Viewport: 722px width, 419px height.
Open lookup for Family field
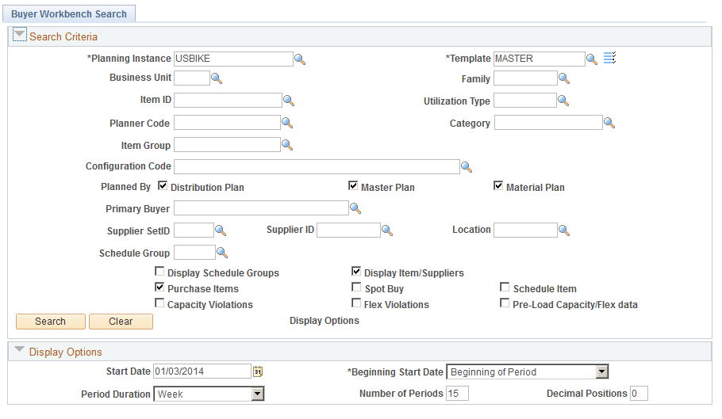[x=564, y=78]
